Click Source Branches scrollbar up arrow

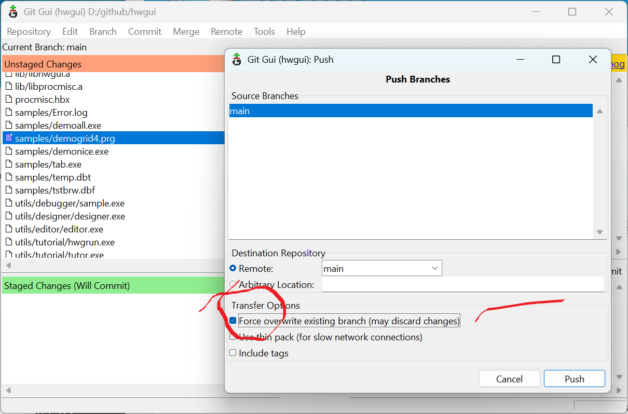tap(600, 111)
